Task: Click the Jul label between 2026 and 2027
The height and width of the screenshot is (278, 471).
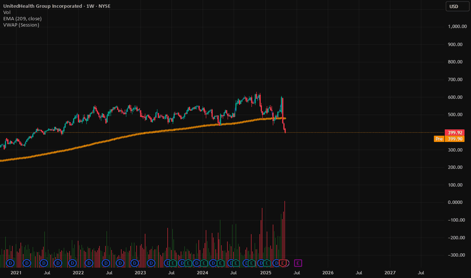Action: pos(359,272)
